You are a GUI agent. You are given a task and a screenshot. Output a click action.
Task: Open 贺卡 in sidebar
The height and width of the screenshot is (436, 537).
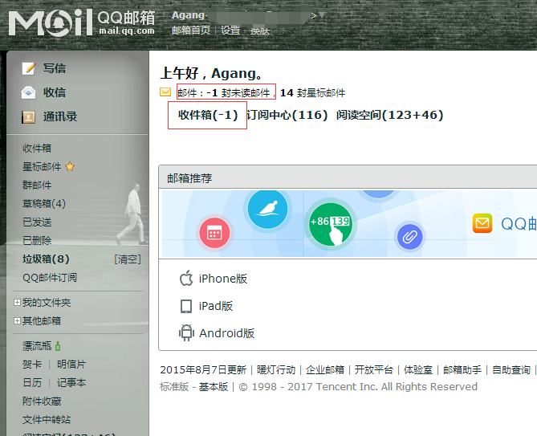click(x=32, y=364)
